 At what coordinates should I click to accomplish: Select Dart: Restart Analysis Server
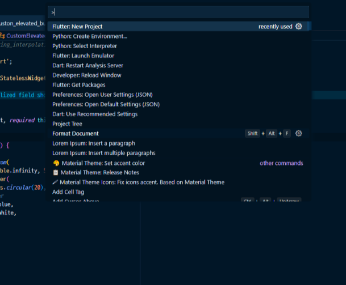178,65
